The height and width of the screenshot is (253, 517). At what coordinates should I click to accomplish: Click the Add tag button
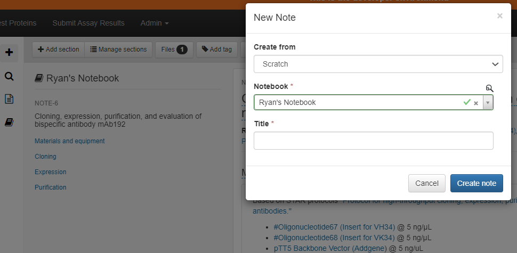pyautogui.click(x=217, y=50)
